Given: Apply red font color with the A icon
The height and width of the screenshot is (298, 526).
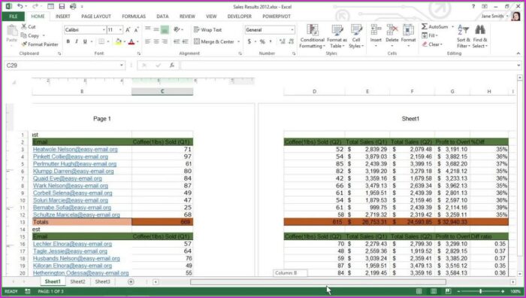Looking at the screenshot, I should [131, 41].
